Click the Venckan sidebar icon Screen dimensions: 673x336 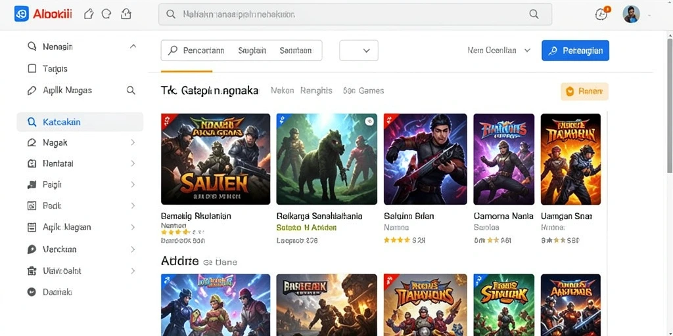coord(32,249)
